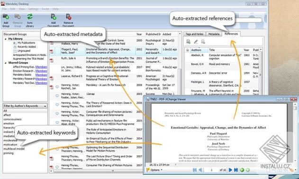Click the References list vertical scrollbar
Viewport: 299px width, 179px height.
(x=261, y=71)
